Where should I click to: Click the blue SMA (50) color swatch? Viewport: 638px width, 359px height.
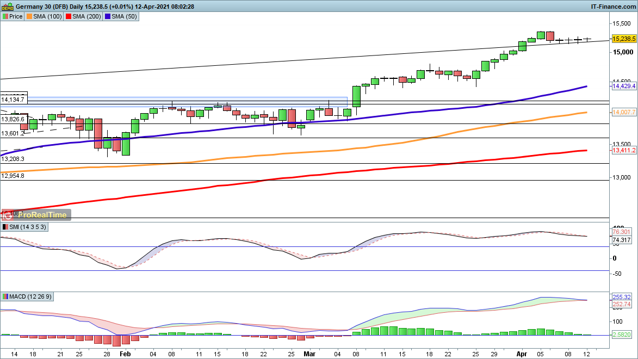[108, 16]
